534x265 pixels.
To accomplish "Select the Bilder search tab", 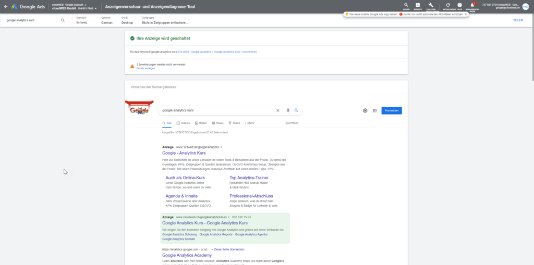I will pyautogui.click(x=201, y=123).
